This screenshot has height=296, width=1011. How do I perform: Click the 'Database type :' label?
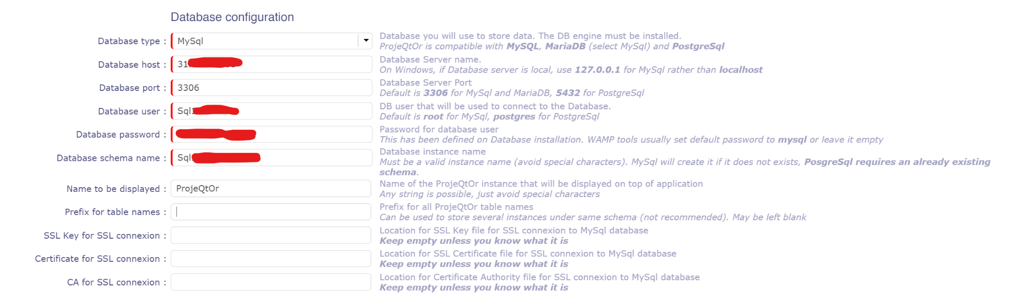(x=132, y=41)
